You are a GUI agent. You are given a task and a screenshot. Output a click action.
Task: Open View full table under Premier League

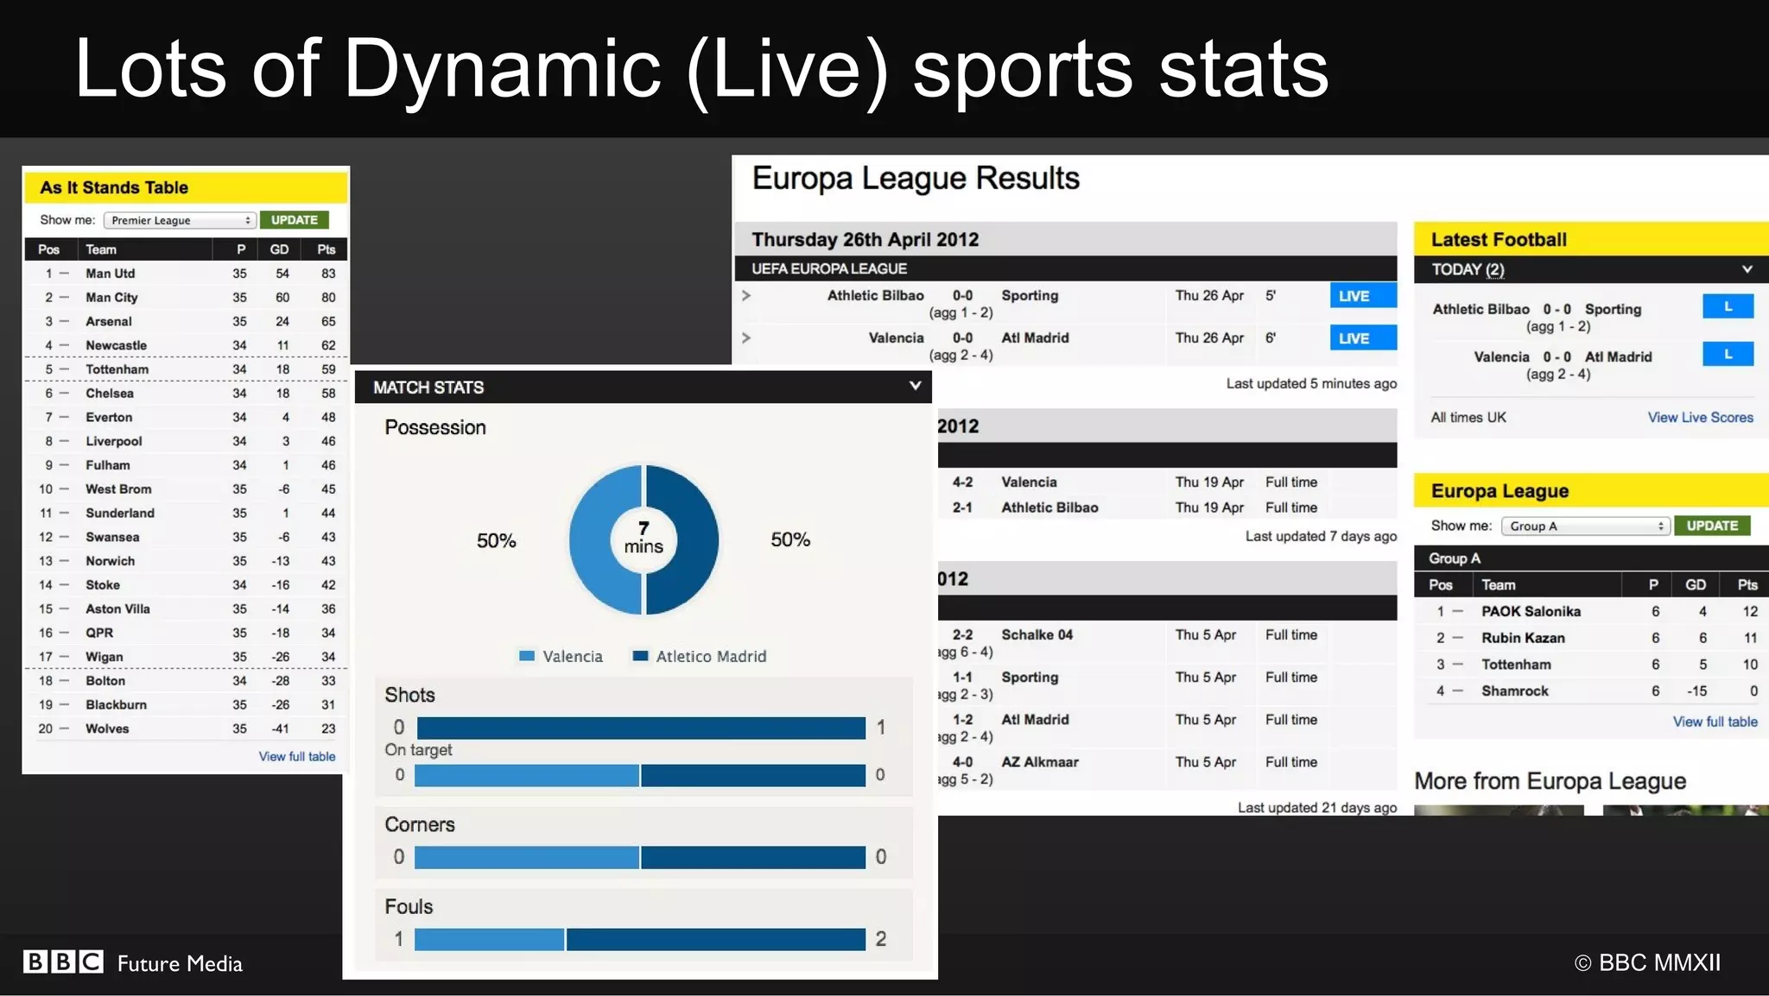297,756
